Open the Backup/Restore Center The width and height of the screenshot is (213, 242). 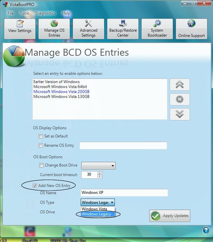(x=123, y=29)
